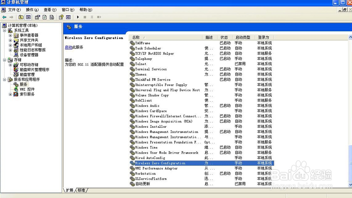352x198 pixels.
Task: Sort by the 描述 column header
Action: 210,37
